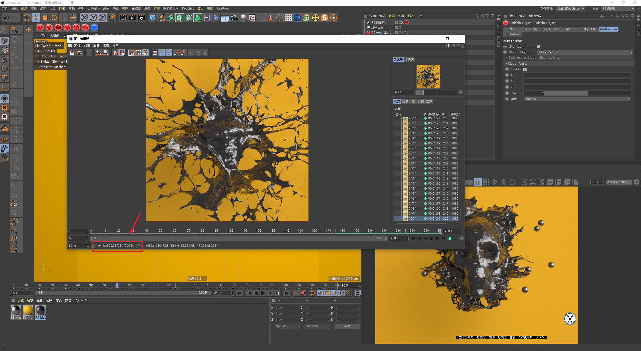This screenshot has height=351, width=641.
Task: Click the Exclusion tab button
Action: 512,34
